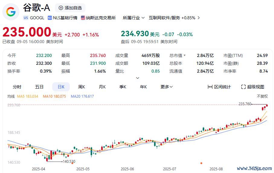Screen dimensions: 274x173
Task: Click the 均线 label
Action: [11, 96]
